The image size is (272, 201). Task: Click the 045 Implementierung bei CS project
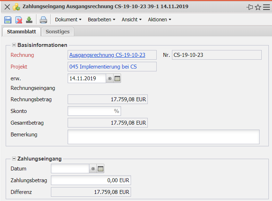click(x=103, y=67)
